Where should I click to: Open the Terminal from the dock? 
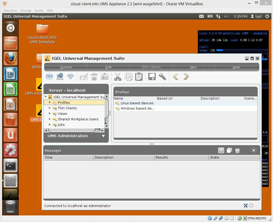point(11,165)
